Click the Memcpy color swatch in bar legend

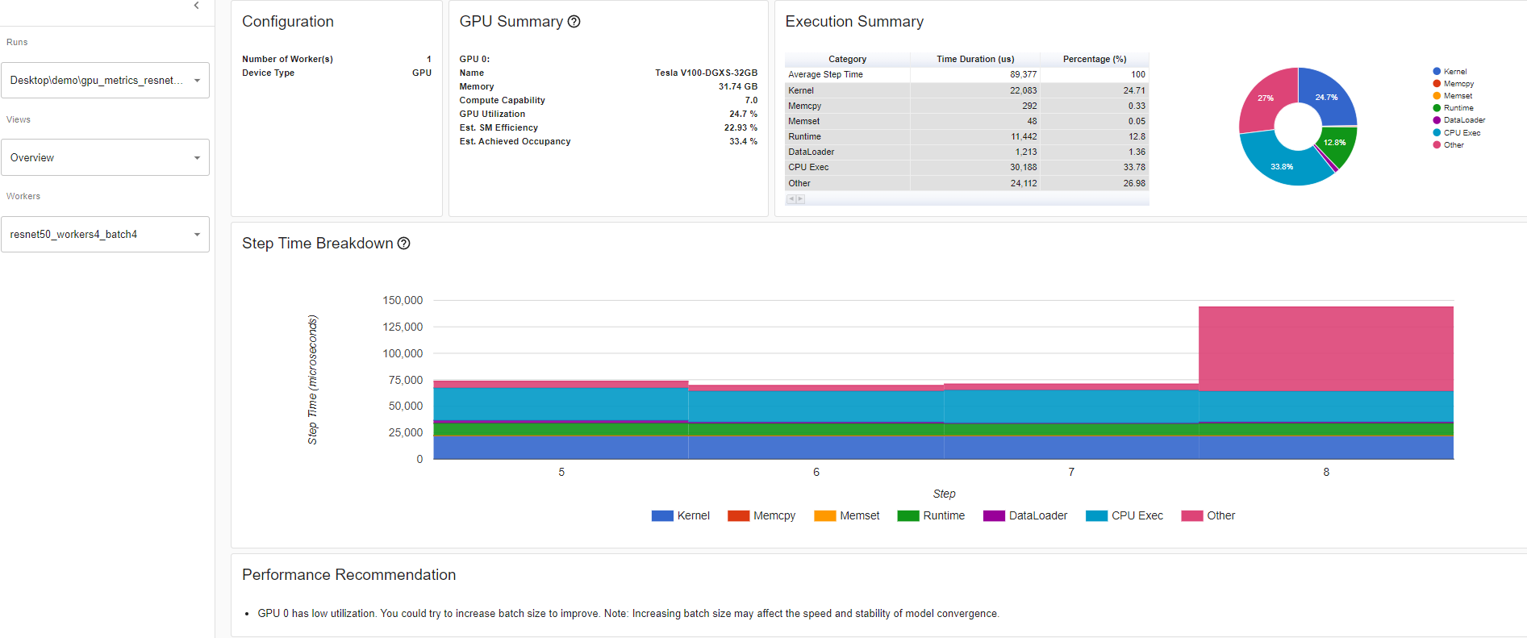tap(738, 516)
